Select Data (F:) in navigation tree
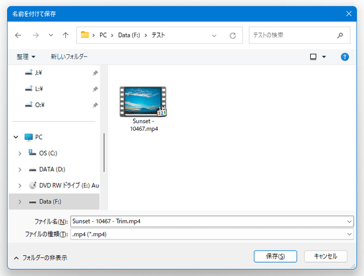 coord(50,202)
